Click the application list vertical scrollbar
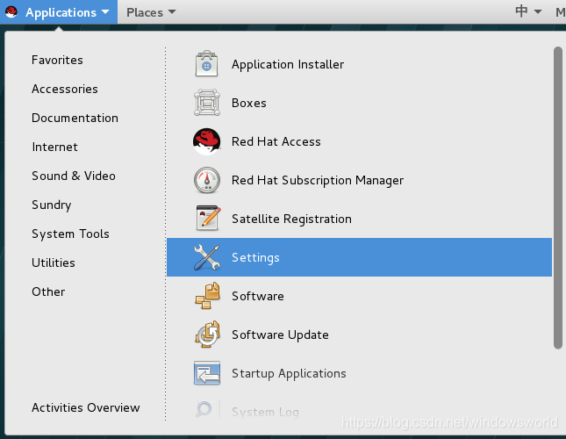 pos(558,198)
